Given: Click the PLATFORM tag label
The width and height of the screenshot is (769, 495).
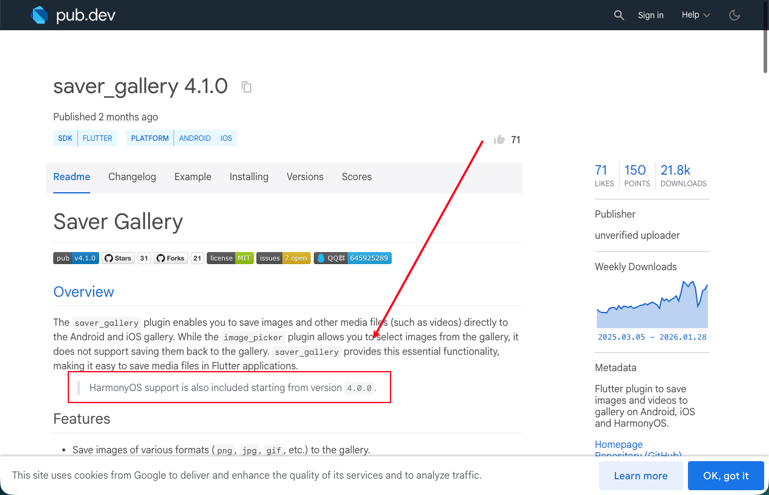Looking at the screenshot, I should tap(150, 138).
